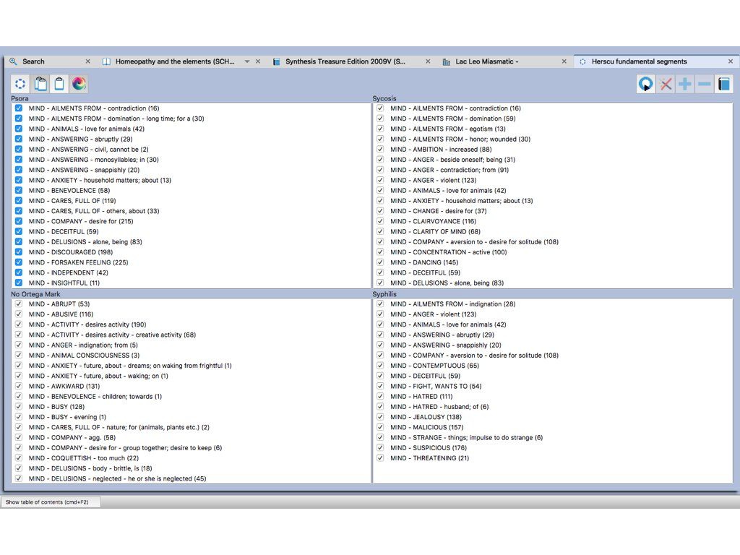
Task: Click the double-clipboard copy icon in the toolbar
Action: click(40, 84)
